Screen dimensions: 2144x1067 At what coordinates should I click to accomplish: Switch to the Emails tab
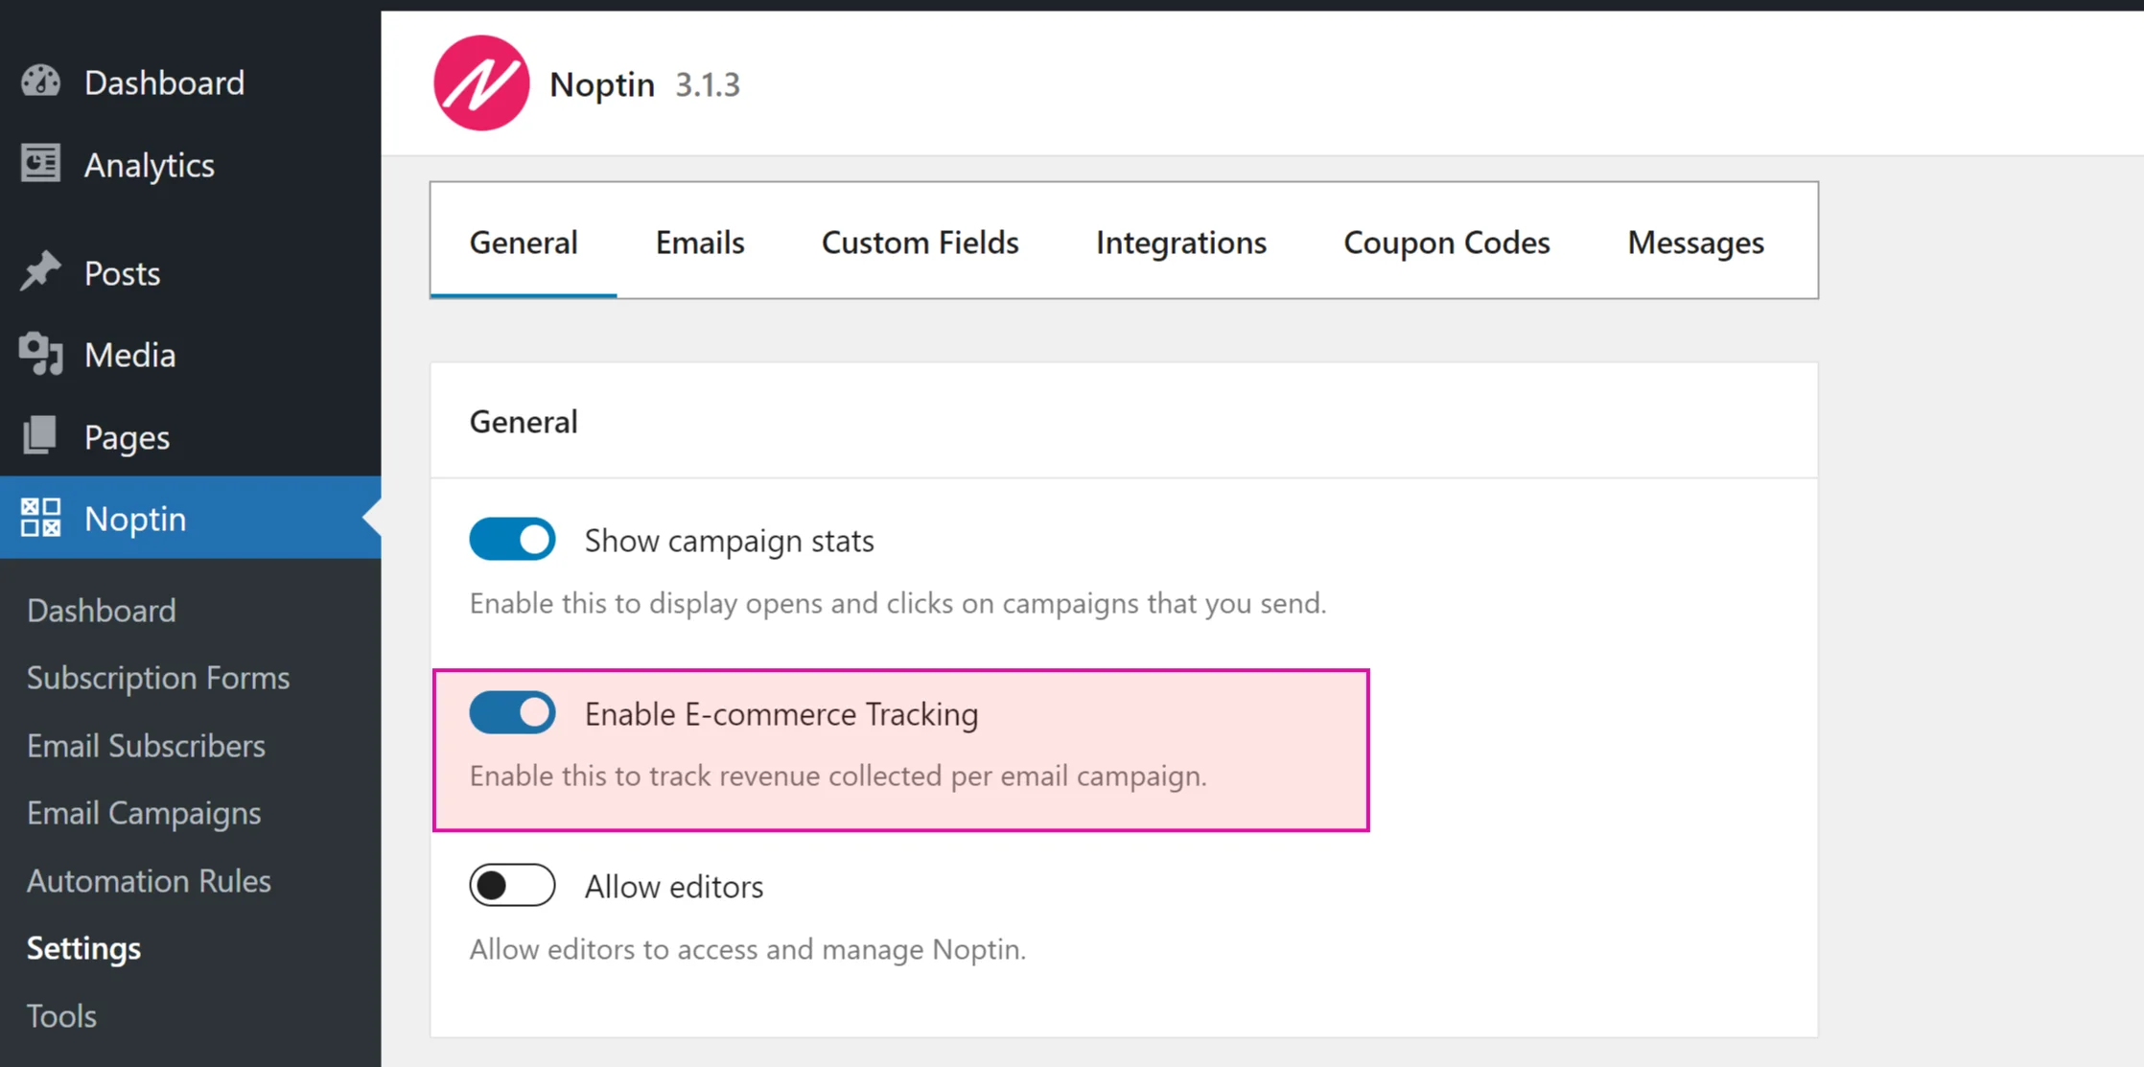click(x=699, y=243)
